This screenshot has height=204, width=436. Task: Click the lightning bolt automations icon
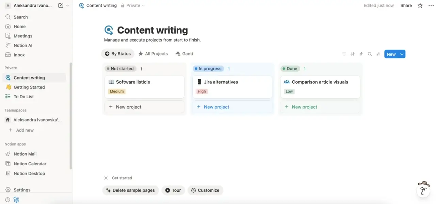pyautogui.click(x=361, y=54)
